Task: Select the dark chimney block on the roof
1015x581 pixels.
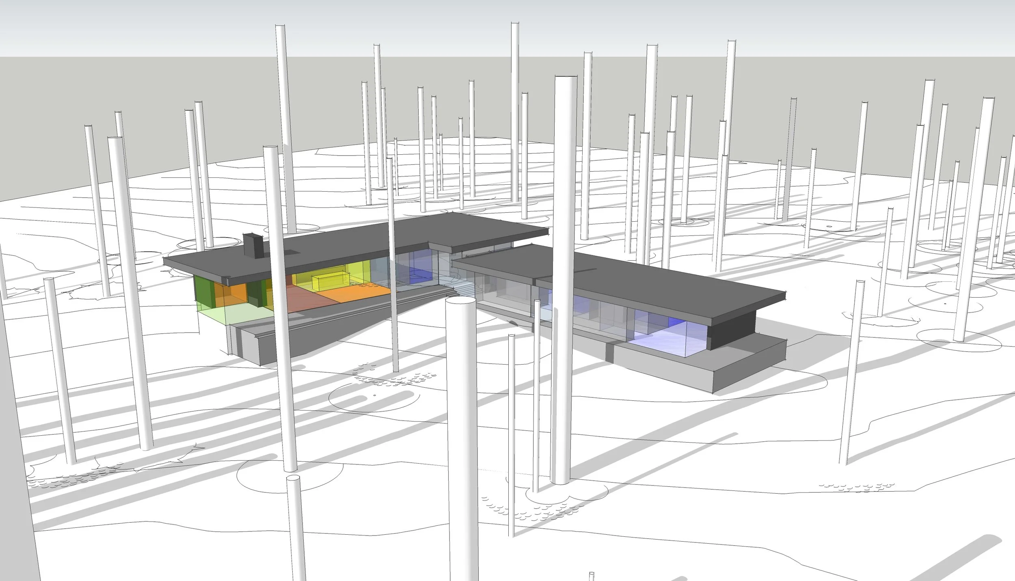Action: (x=253, y=245)
